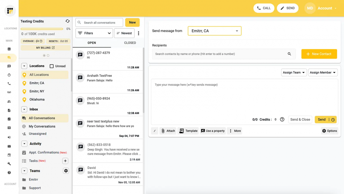
Task: Open the phone calls section icon
Action: (9, 83)
